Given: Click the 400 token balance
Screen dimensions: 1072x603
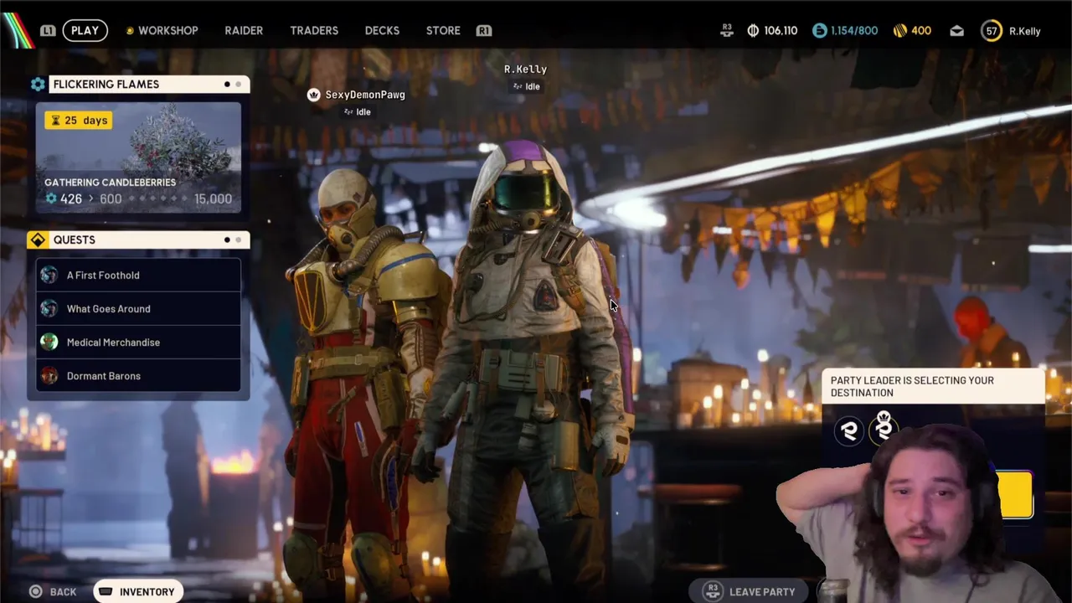Looking at the screenshot, I should [921, 30].
